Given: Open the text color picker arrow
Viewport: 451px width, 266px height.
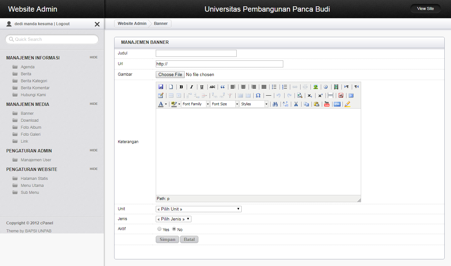Looking at the screenshot, I should click(x=166, y=104).
